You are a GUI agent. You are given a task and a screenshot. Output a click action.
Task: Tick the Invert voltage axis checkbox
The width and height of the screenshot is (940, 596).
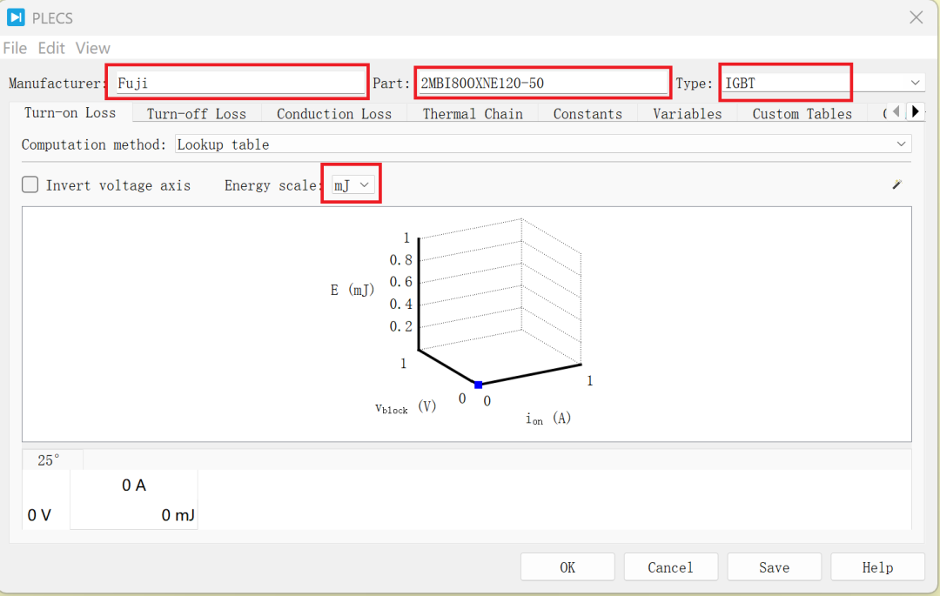point(30,184)
